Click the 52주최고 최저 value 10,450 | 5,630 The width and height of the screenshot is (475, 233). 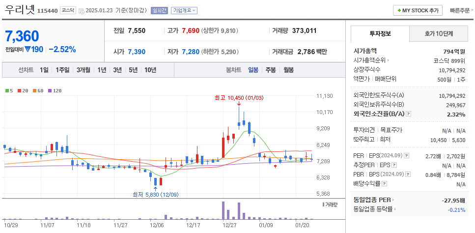click(447, 140)
